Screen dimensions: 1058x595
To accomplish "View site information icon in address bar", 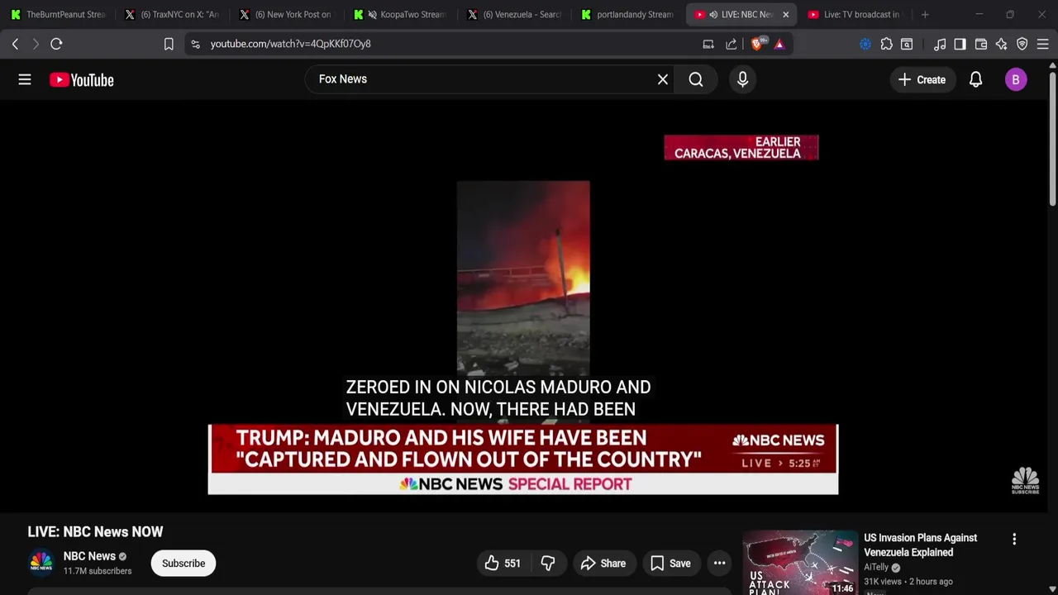I will [195, 44].
